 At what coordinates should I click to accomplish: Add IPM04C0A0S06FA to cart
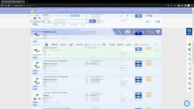pyautogui.click(x=139, y=49)
